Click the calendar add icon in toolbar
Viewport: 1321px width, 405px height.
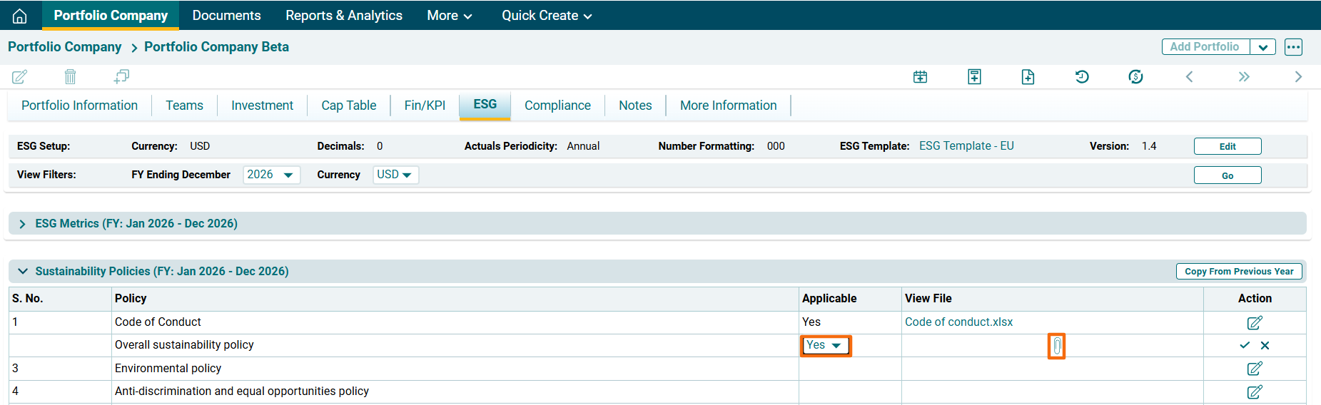pos(920,77)
